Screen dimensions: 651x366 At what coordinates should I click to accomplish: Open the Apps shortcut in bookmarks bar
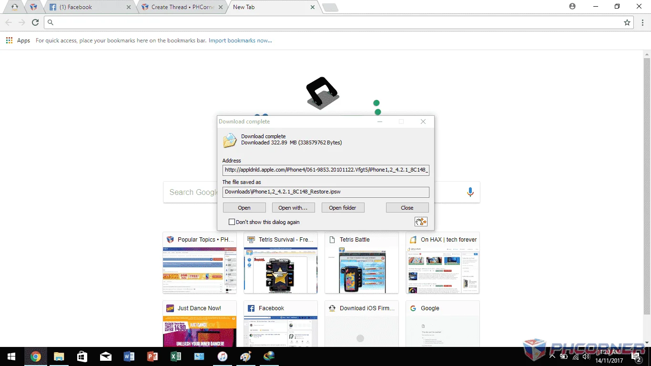coord(18,41)
